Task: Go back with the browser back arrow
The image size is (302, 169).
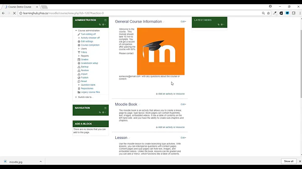Action: (x=3, y=13)
